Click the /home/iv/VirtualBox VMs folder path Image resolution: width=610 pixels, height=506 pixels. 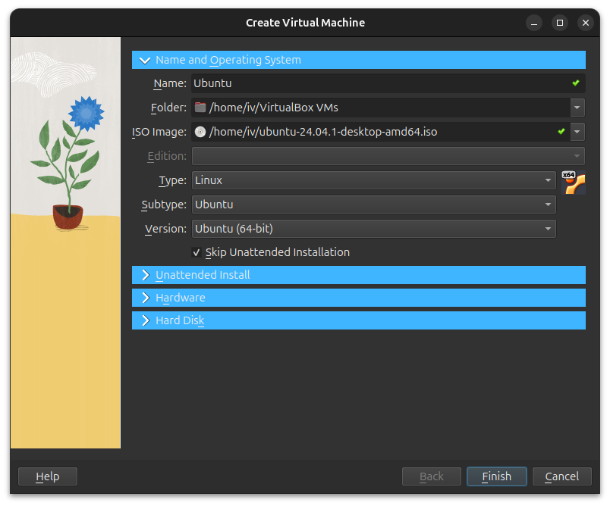click(273, 108)
